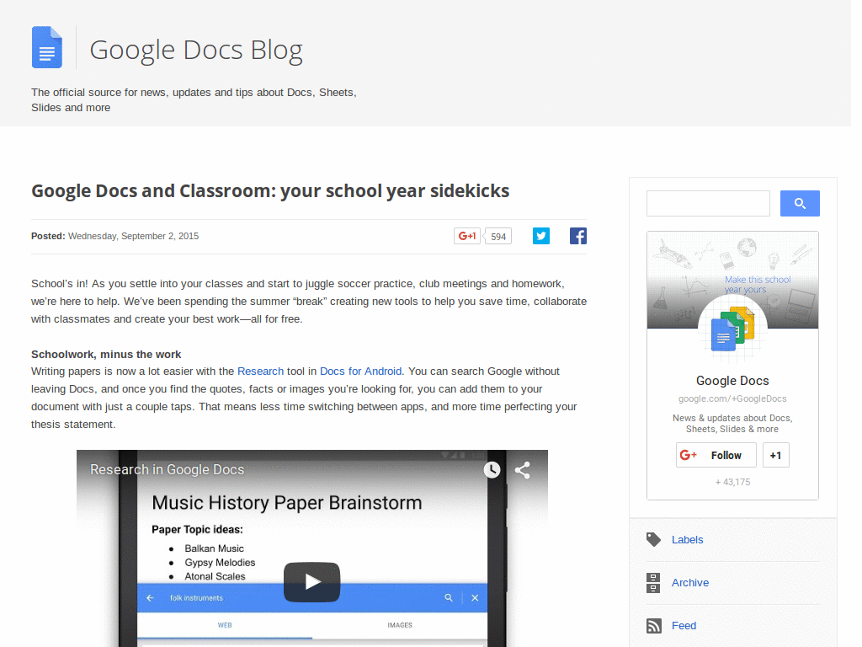Click the Balkan Music bullet in the video
The width and height of the screenshot is (862, 647).
[x=214, y=548]
